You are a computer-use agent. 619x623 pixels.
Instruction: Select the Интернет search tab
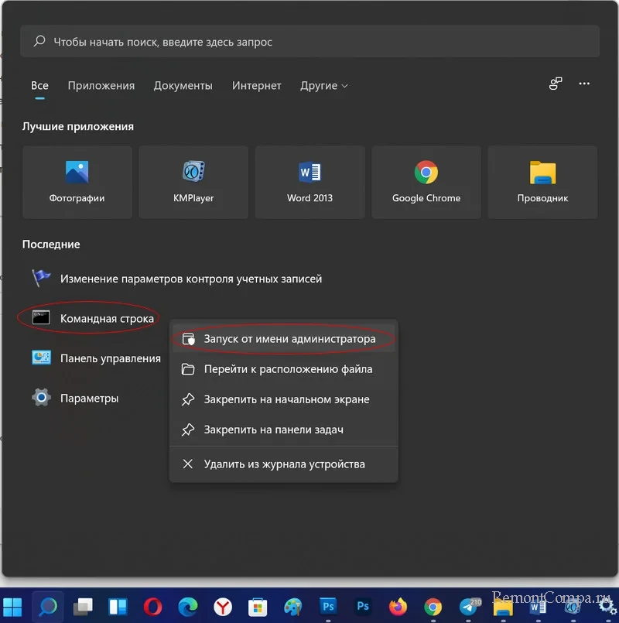(256, 86)
